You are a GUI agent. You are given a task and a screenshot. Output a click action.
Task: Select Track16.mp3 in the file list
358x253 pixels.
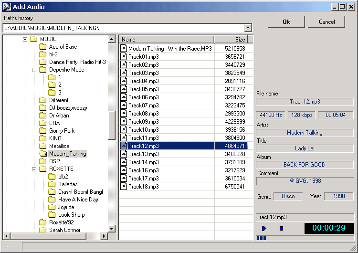pyautogui.click(x=184, y=170)
